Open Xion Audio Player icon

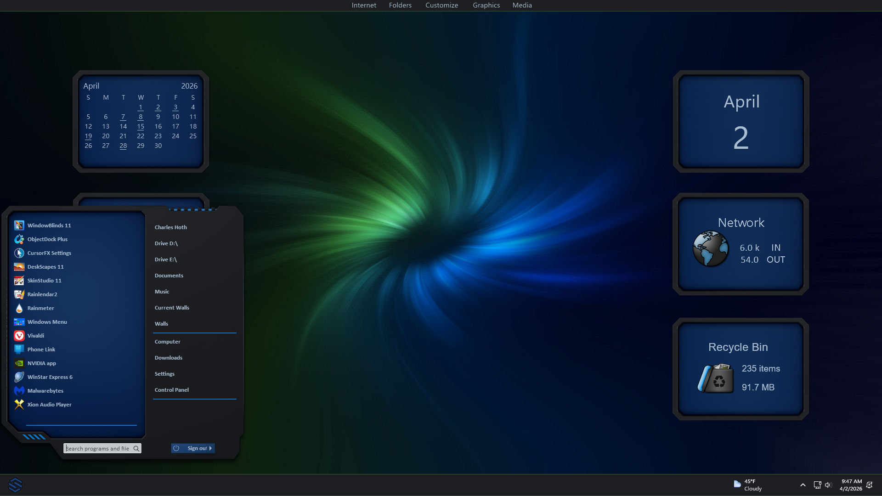click(x=19, y=405)
